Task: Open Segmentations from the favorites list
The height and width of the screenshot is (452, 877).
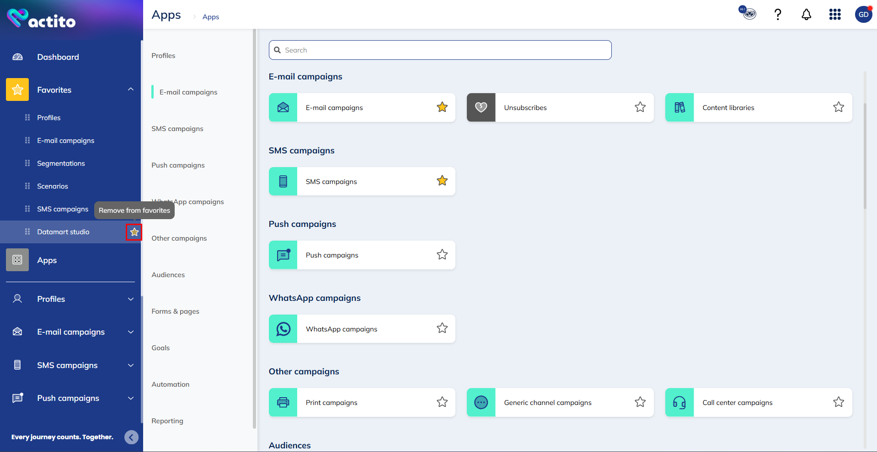Action: point(61,163)
